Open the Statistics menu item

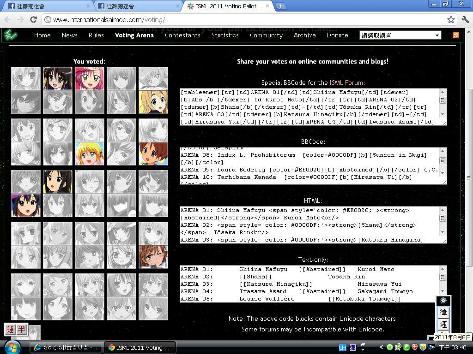225,35
